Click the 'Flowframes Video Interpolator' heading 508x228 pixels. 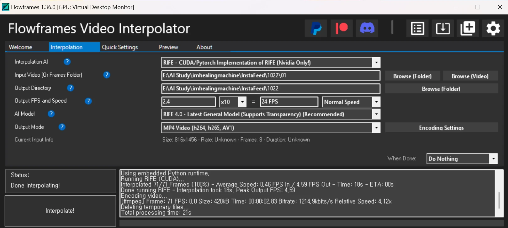99,28
